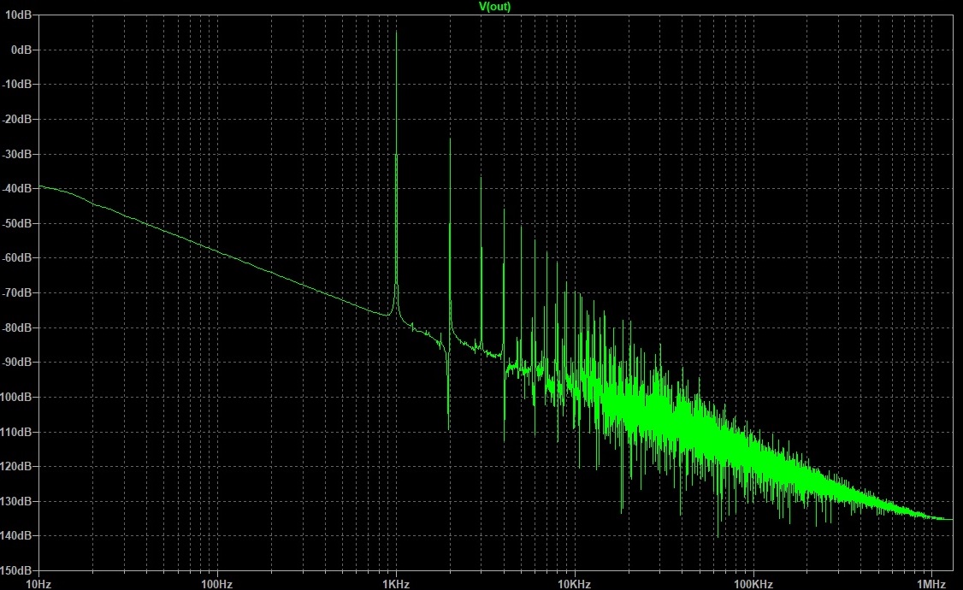Select the 10KHz frequency axis label
Viewport: 963px width, 590px height.
pyautogui.click(x=575, y=584)
